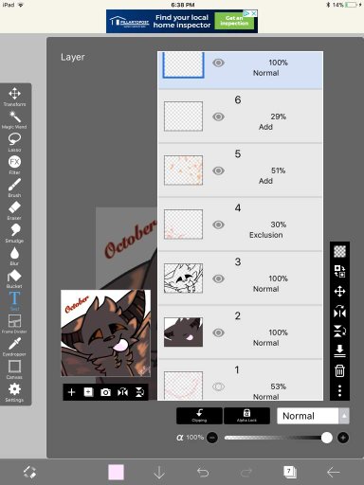Pick the Eyedropper tool
The width and height of the screenshot is (364, 485).
pyautogui.click(x=14, y=347)
